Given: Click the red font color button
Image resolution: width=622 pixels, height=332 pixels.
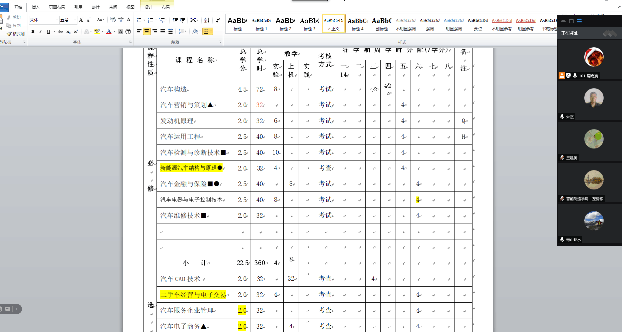Looking at the screenshot, I should click(109, 32).
